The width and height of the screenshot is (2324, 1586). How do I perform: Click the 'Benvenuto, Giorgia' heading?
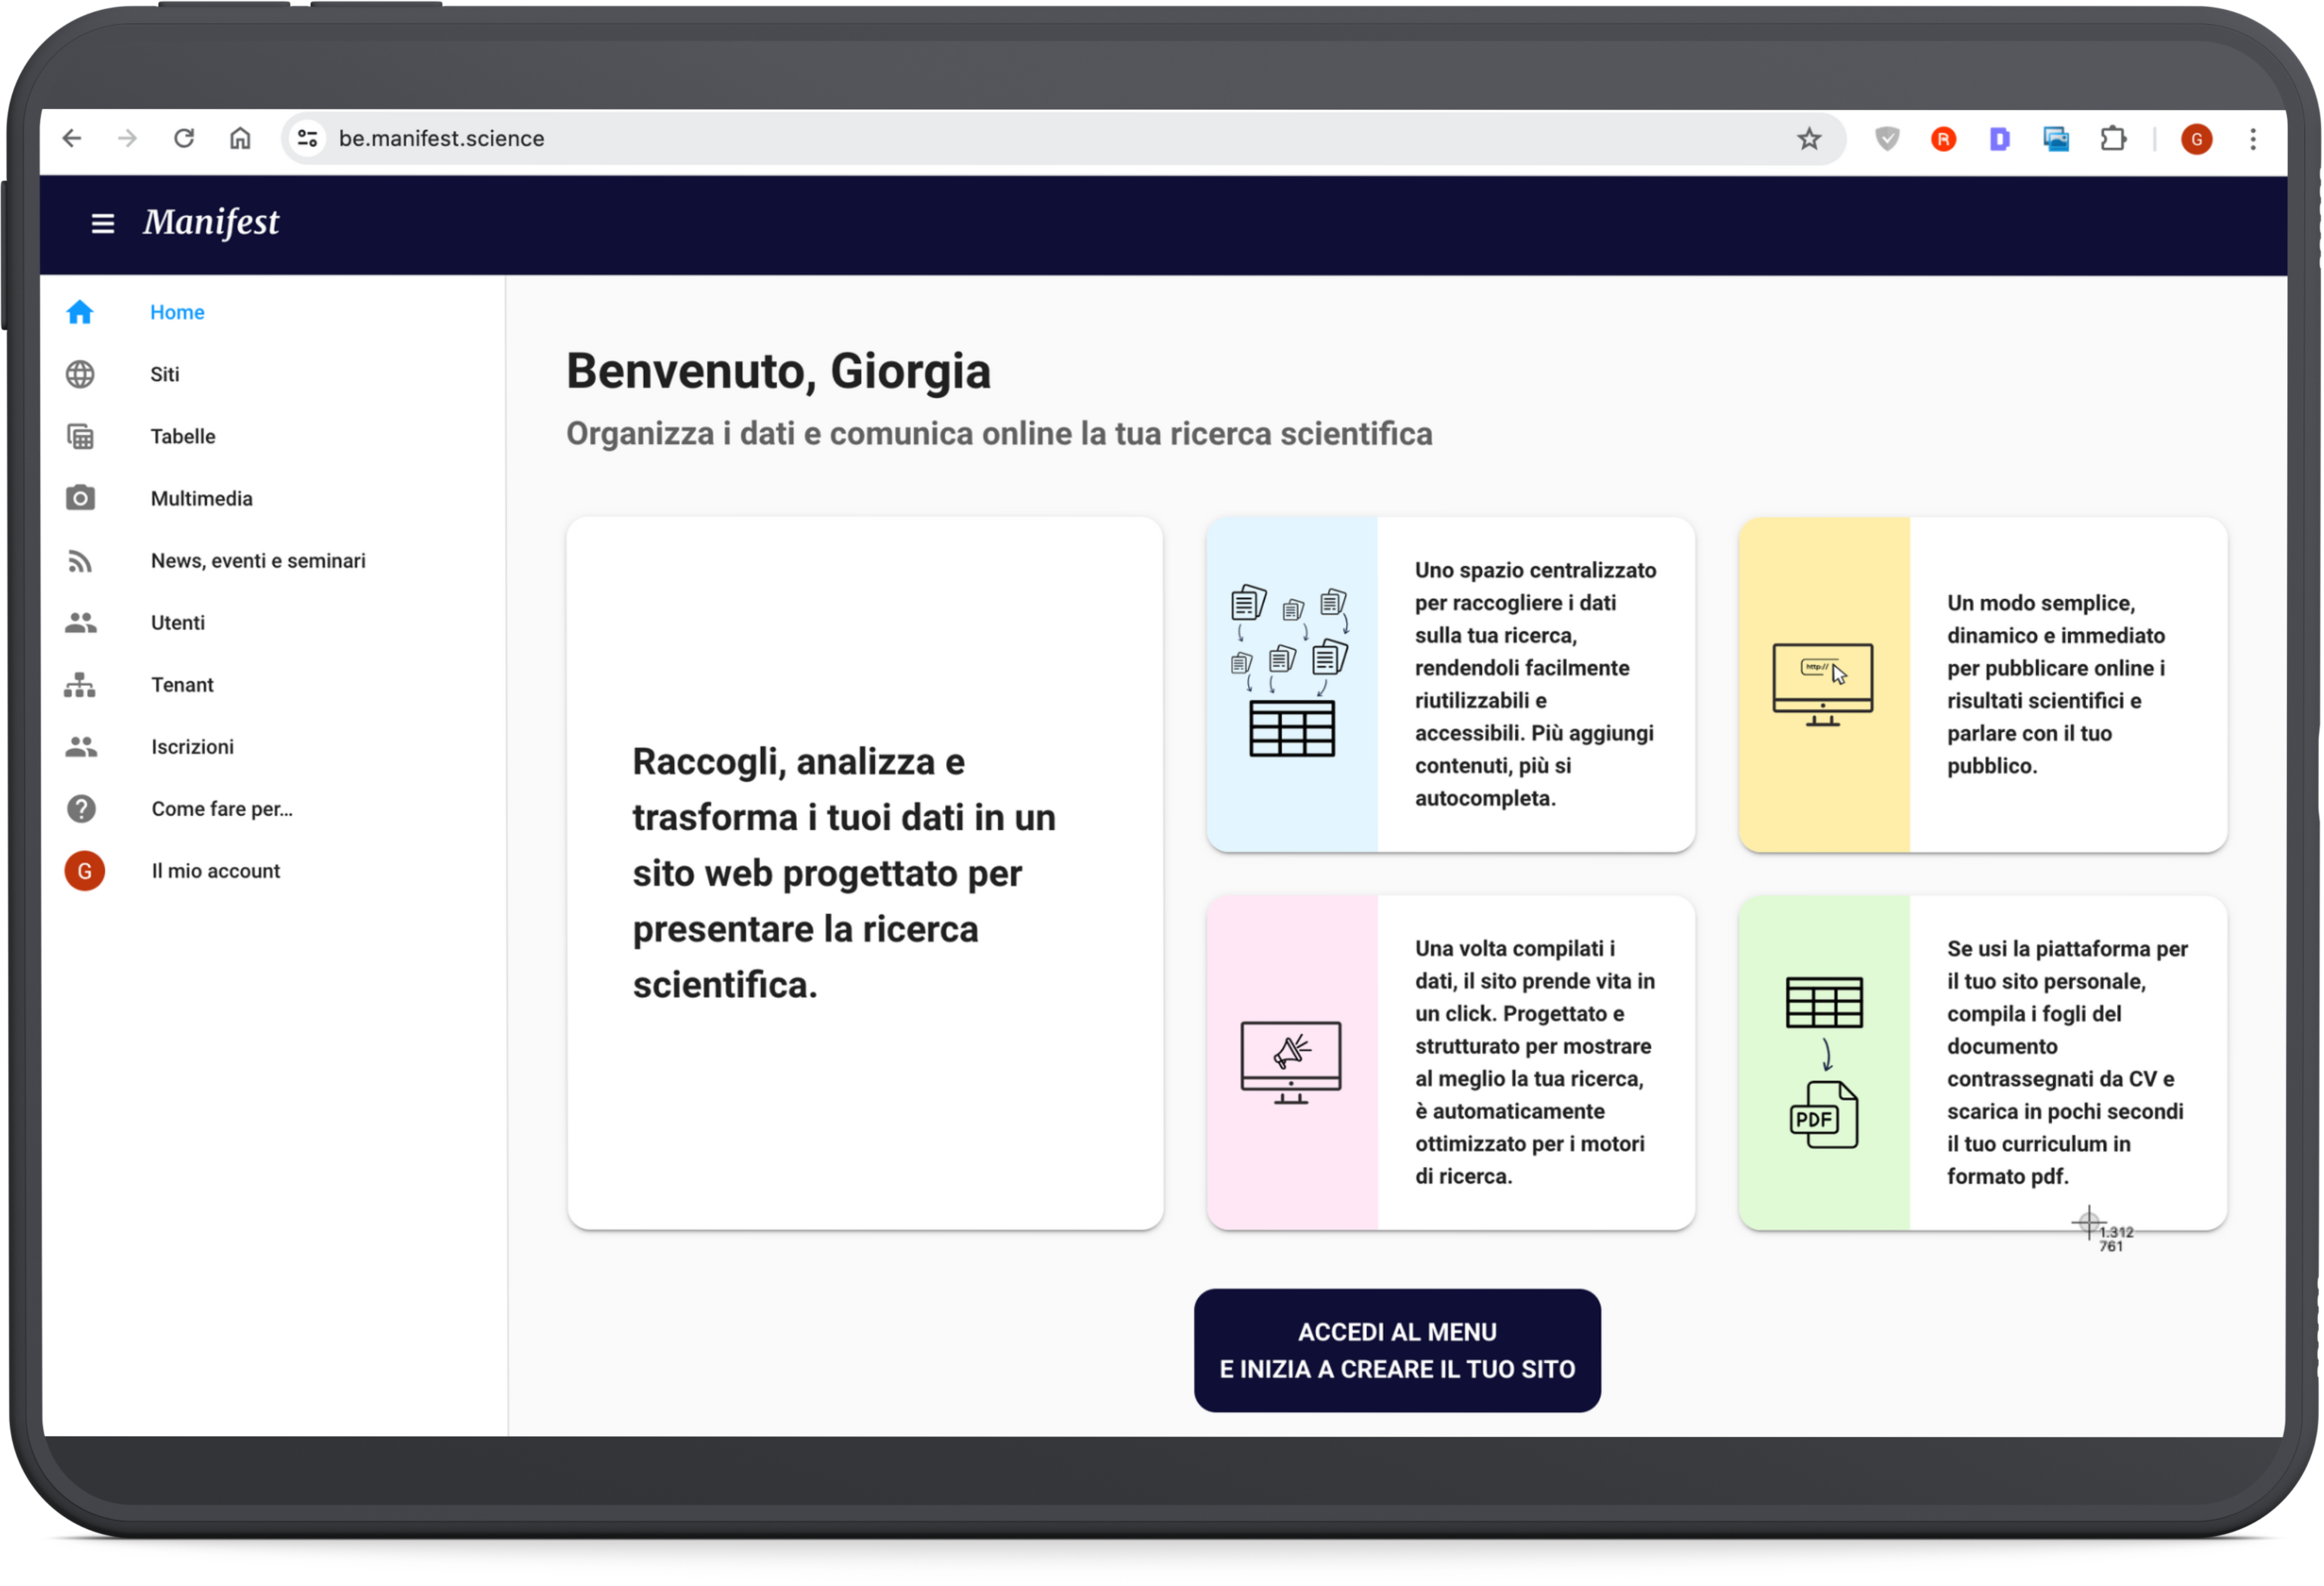point(779,371)
